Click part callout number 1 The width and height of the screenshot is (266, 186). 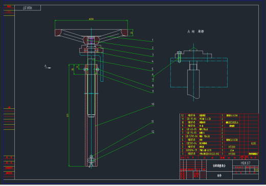[x=152, y=40]
